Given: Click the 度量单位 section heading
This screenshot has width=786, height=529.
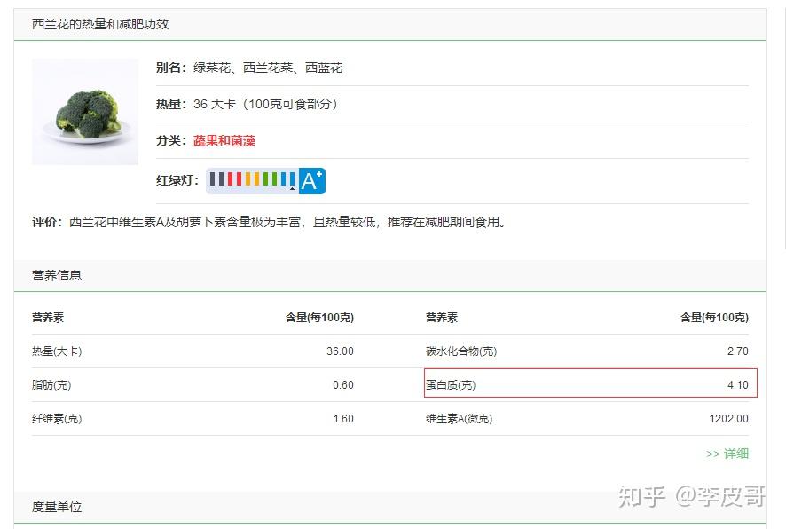Looking at the screenshot, I should pos(57,507).
